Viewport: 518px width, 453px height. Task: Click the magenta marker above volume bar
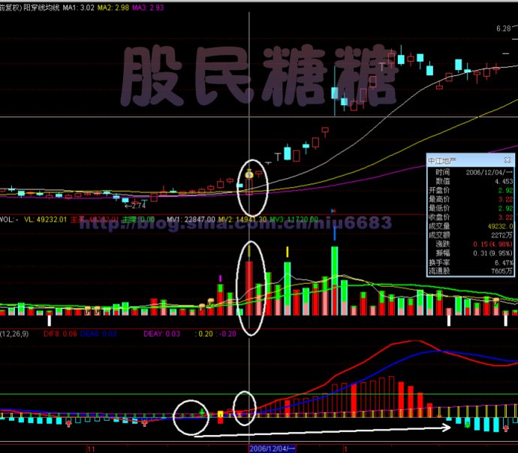coord(221,279)
